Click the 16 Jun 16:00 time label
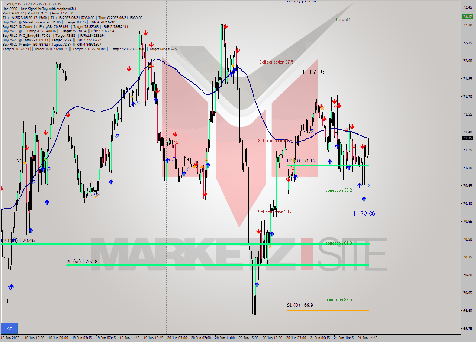The height and width of the screenshot is (342, 476). [x=34, y=338]
